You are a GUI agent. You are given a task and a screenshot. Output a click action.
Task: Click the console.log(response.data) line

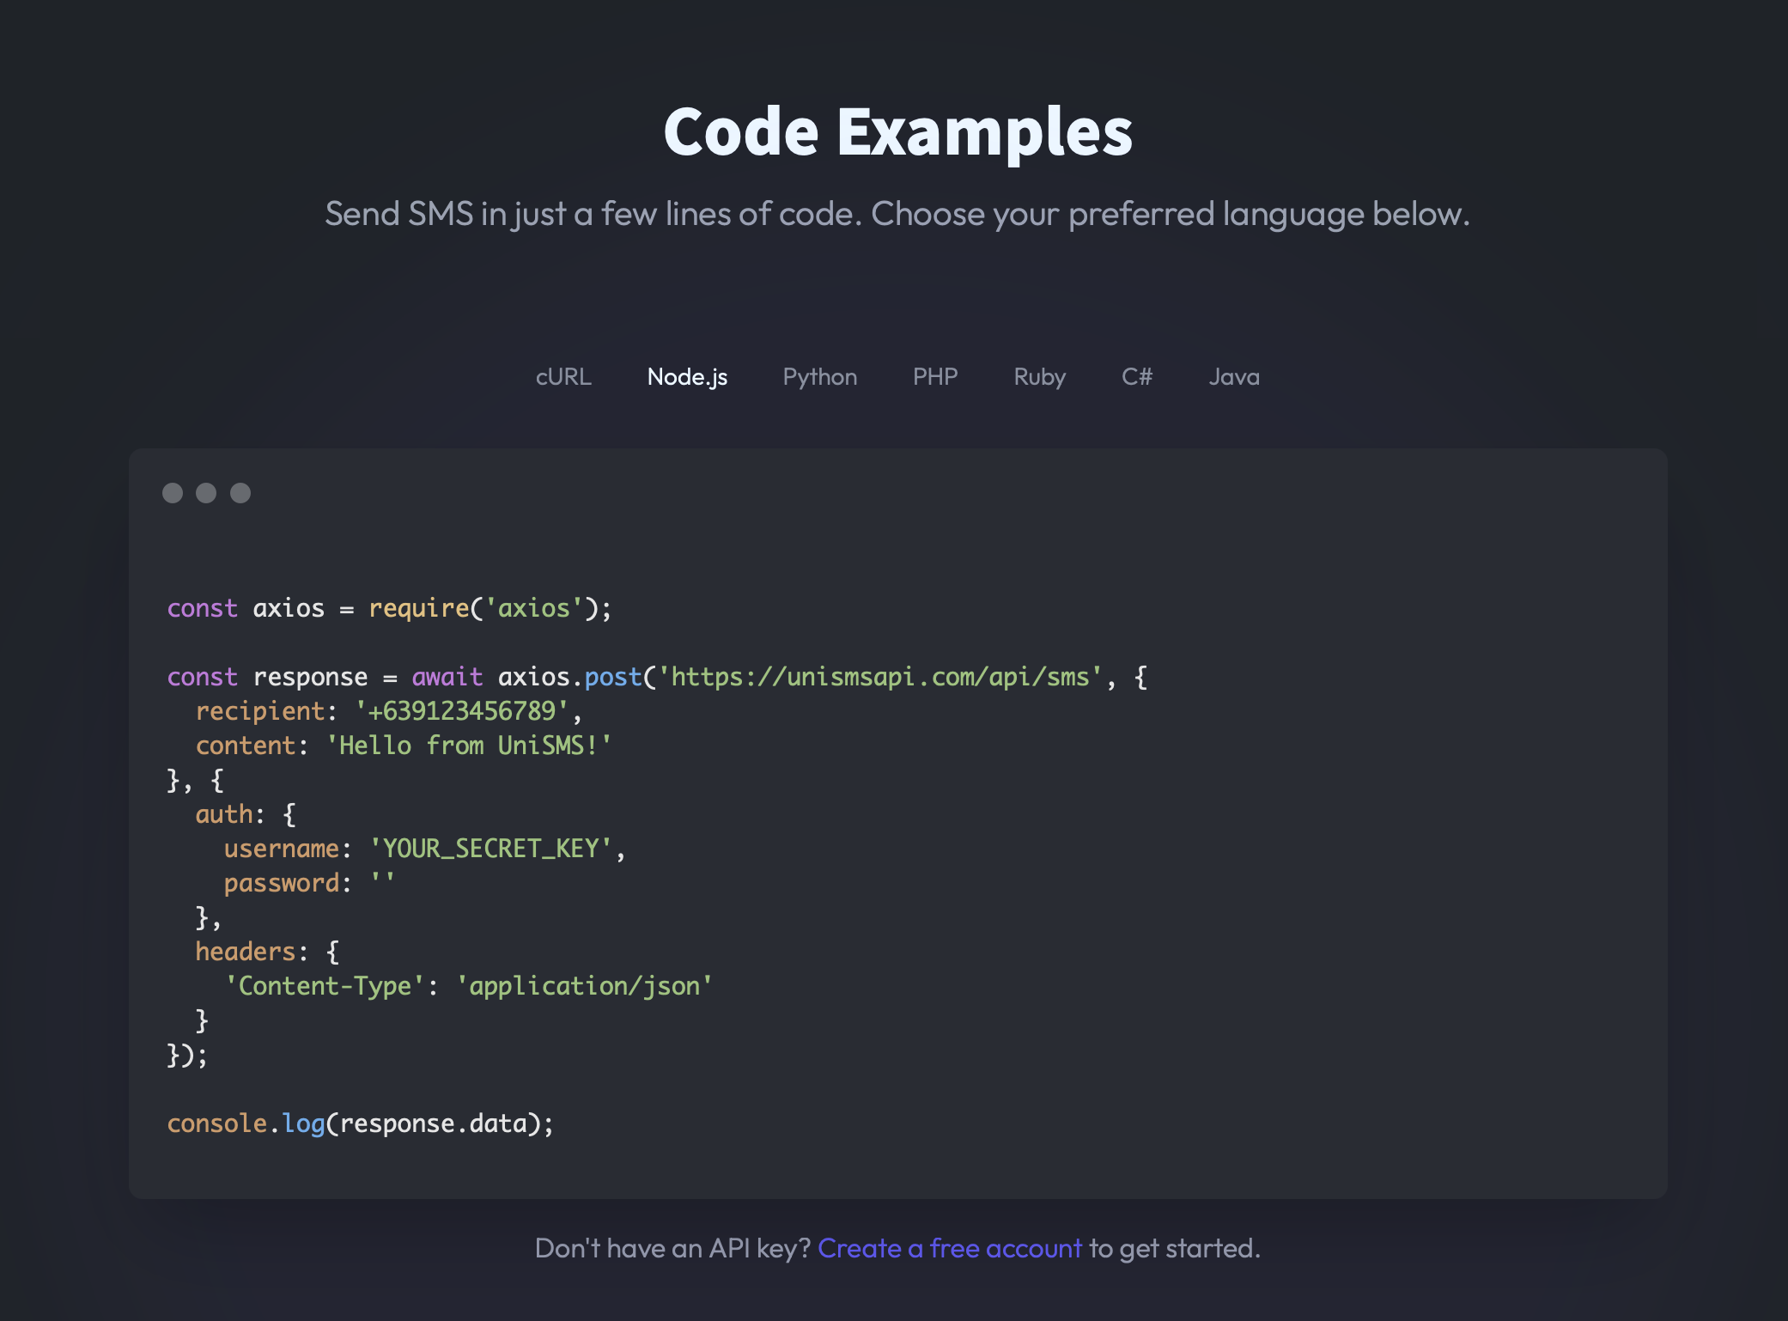tap(361, 1123)
